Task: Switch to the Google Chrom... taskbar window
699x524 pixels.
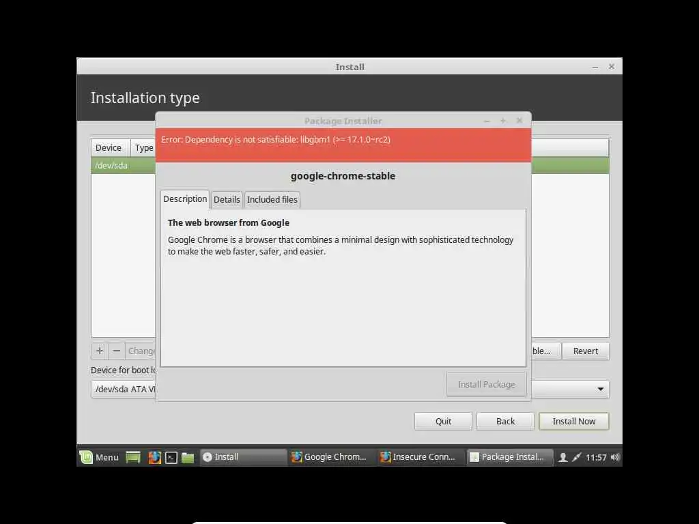Action: tap(331, 457)
